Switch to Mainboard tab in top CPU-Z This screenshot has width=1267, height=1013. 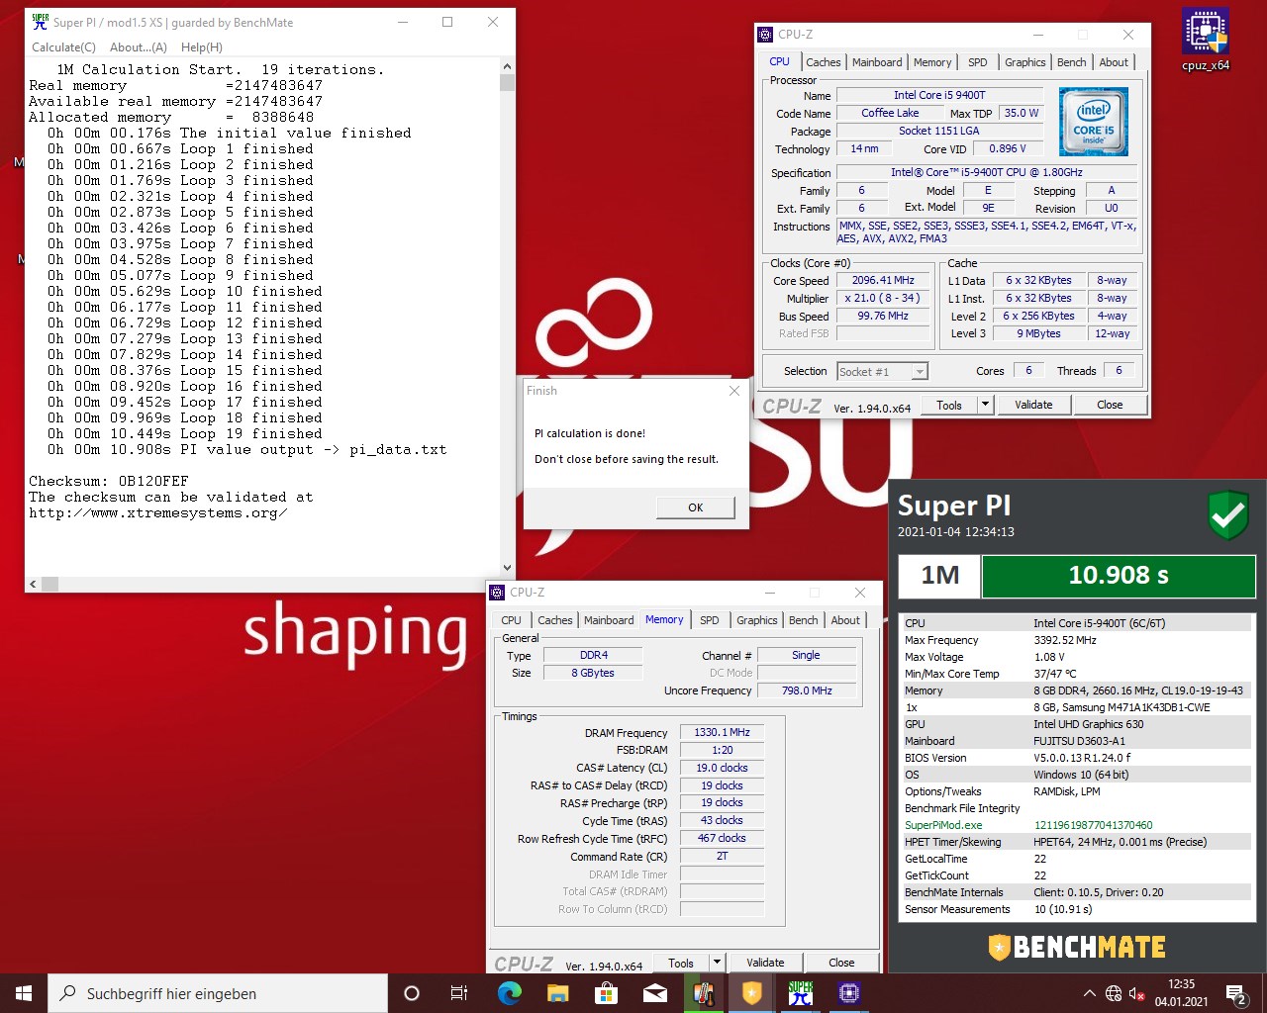click(x=877, y=62)
